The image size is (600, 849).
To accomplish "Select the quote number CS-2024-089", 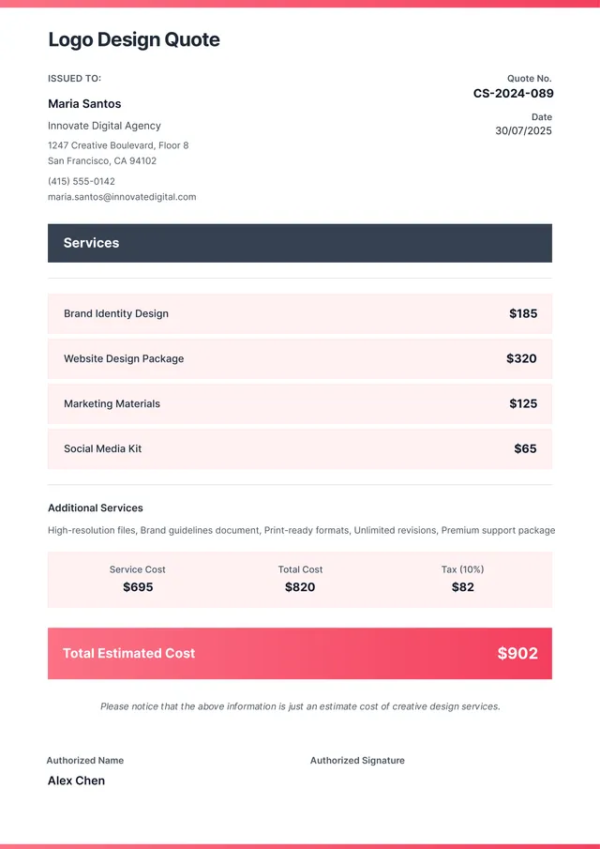I will coord(513,94).
